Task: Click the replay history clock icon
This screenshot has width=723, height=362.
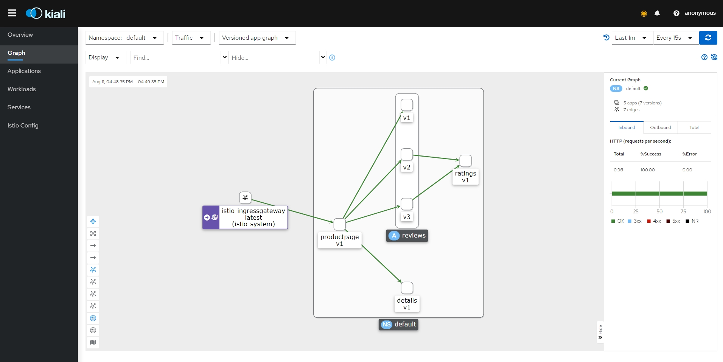Action: (x=606, y=37)
